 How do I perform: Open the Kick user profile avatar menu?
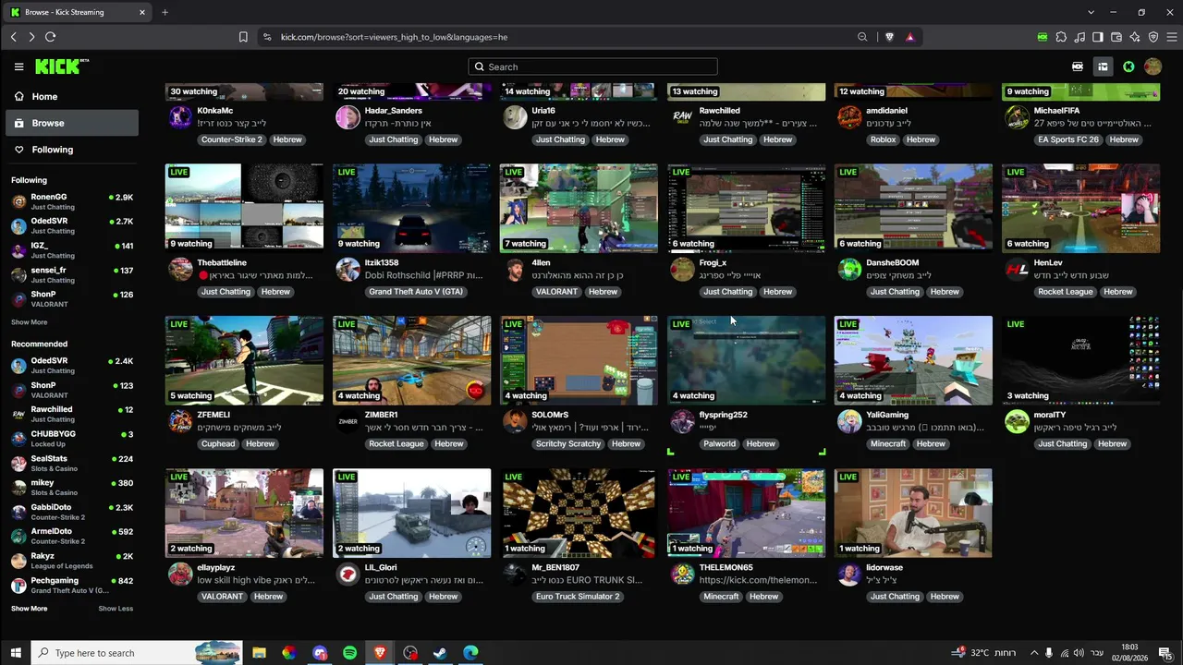(x=1153, y=66)
